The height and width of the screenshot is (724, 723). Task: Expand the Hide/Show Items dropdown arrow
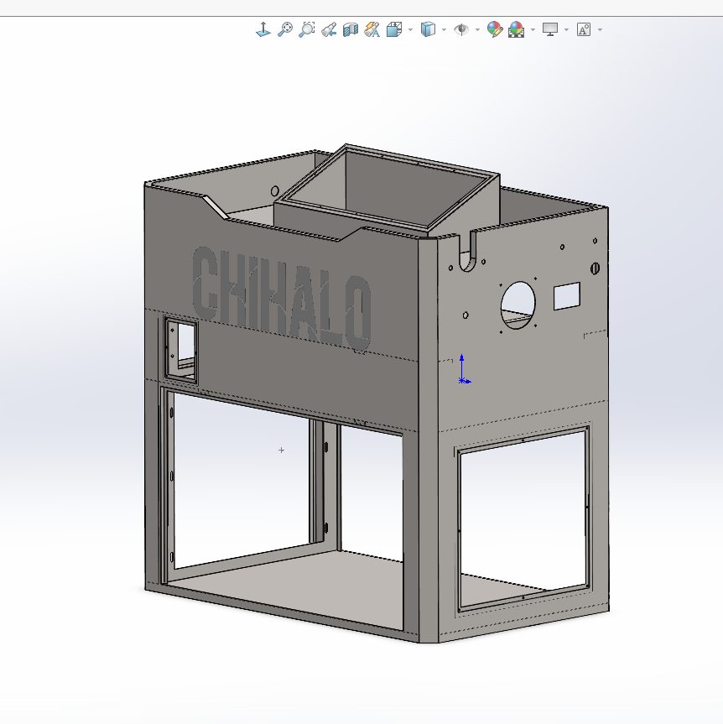tap(477, 30)
